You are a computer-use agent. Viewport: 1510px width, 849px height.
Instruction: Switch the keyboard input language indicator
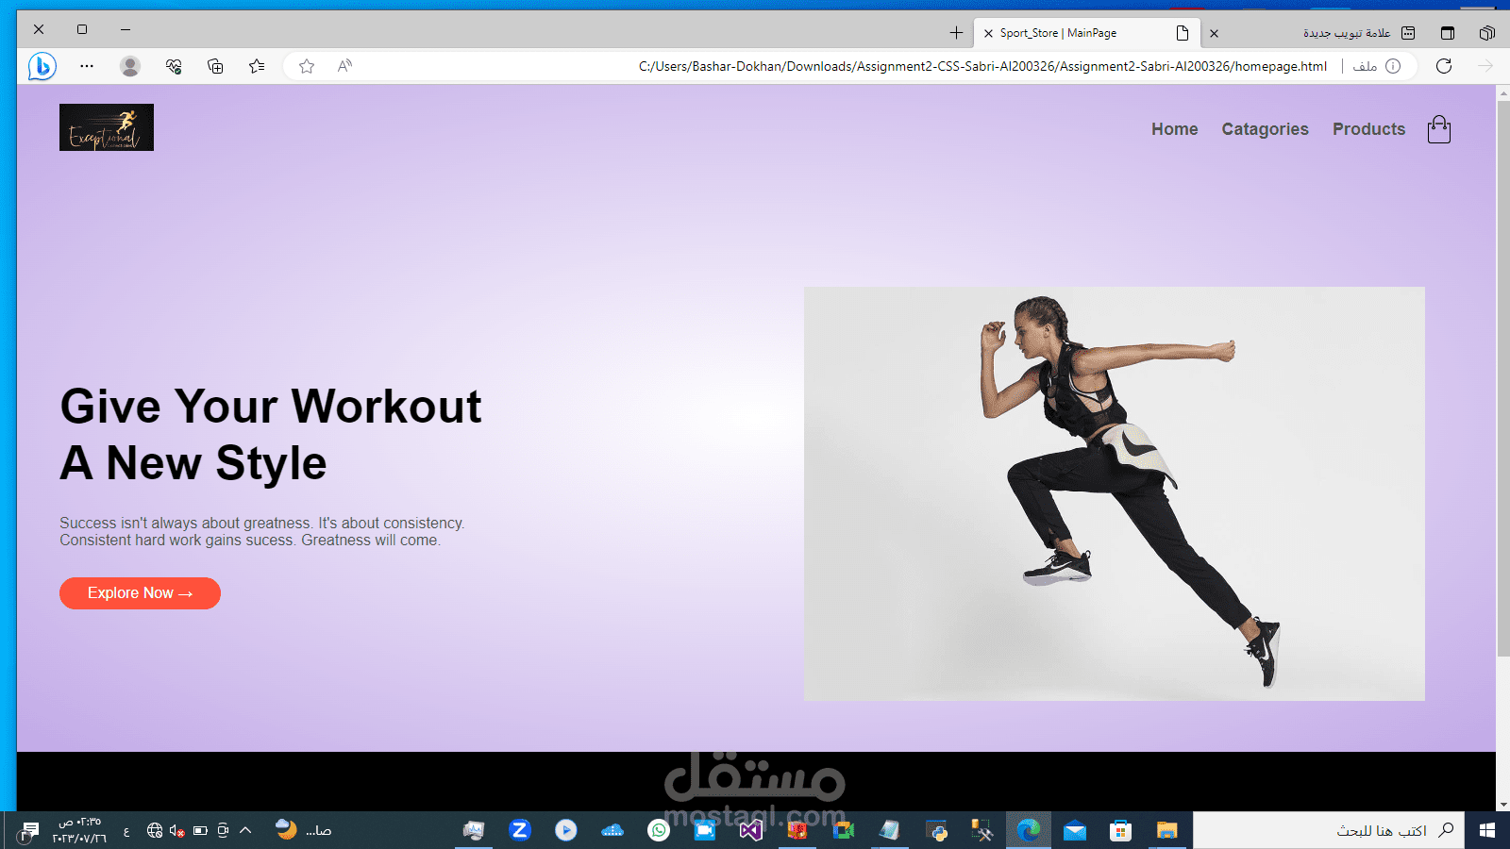126,831
